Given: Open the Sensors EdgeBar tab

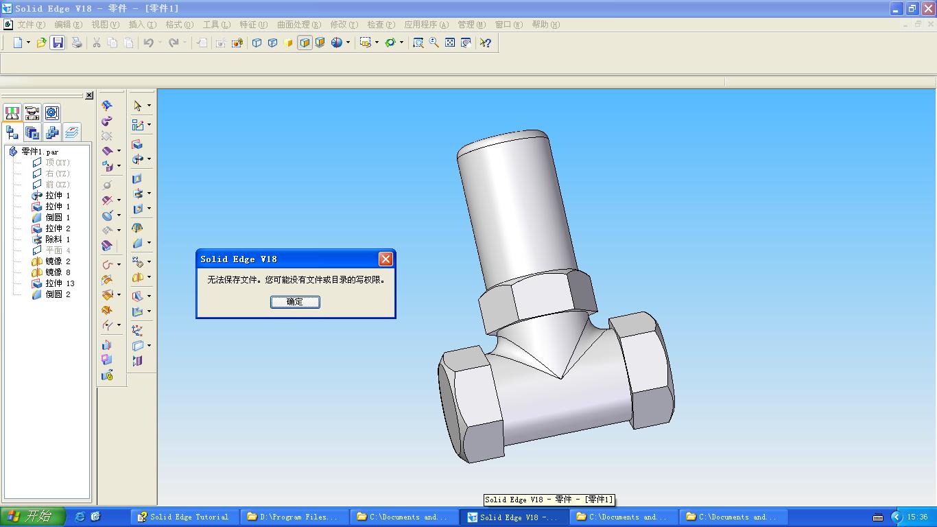Looking at the screenshot, I should (12, 113).
